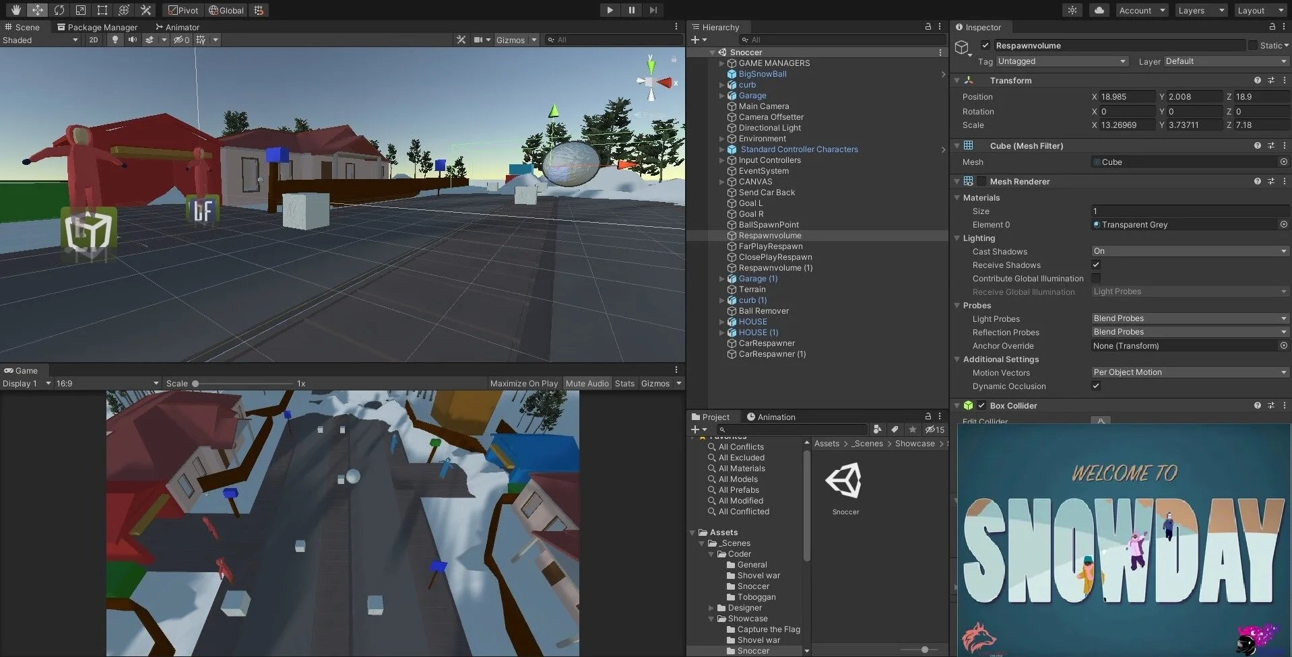The height and width of the screenshot is (657, 1292).
Task: Open the Layer Default dropdown
Action: [x=1226, y=61]
